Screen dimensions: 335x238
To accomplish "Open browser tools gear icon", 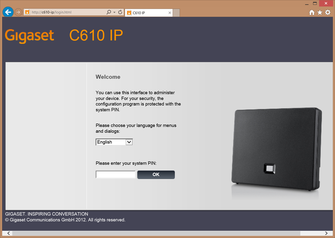I will tap(328, 12).
